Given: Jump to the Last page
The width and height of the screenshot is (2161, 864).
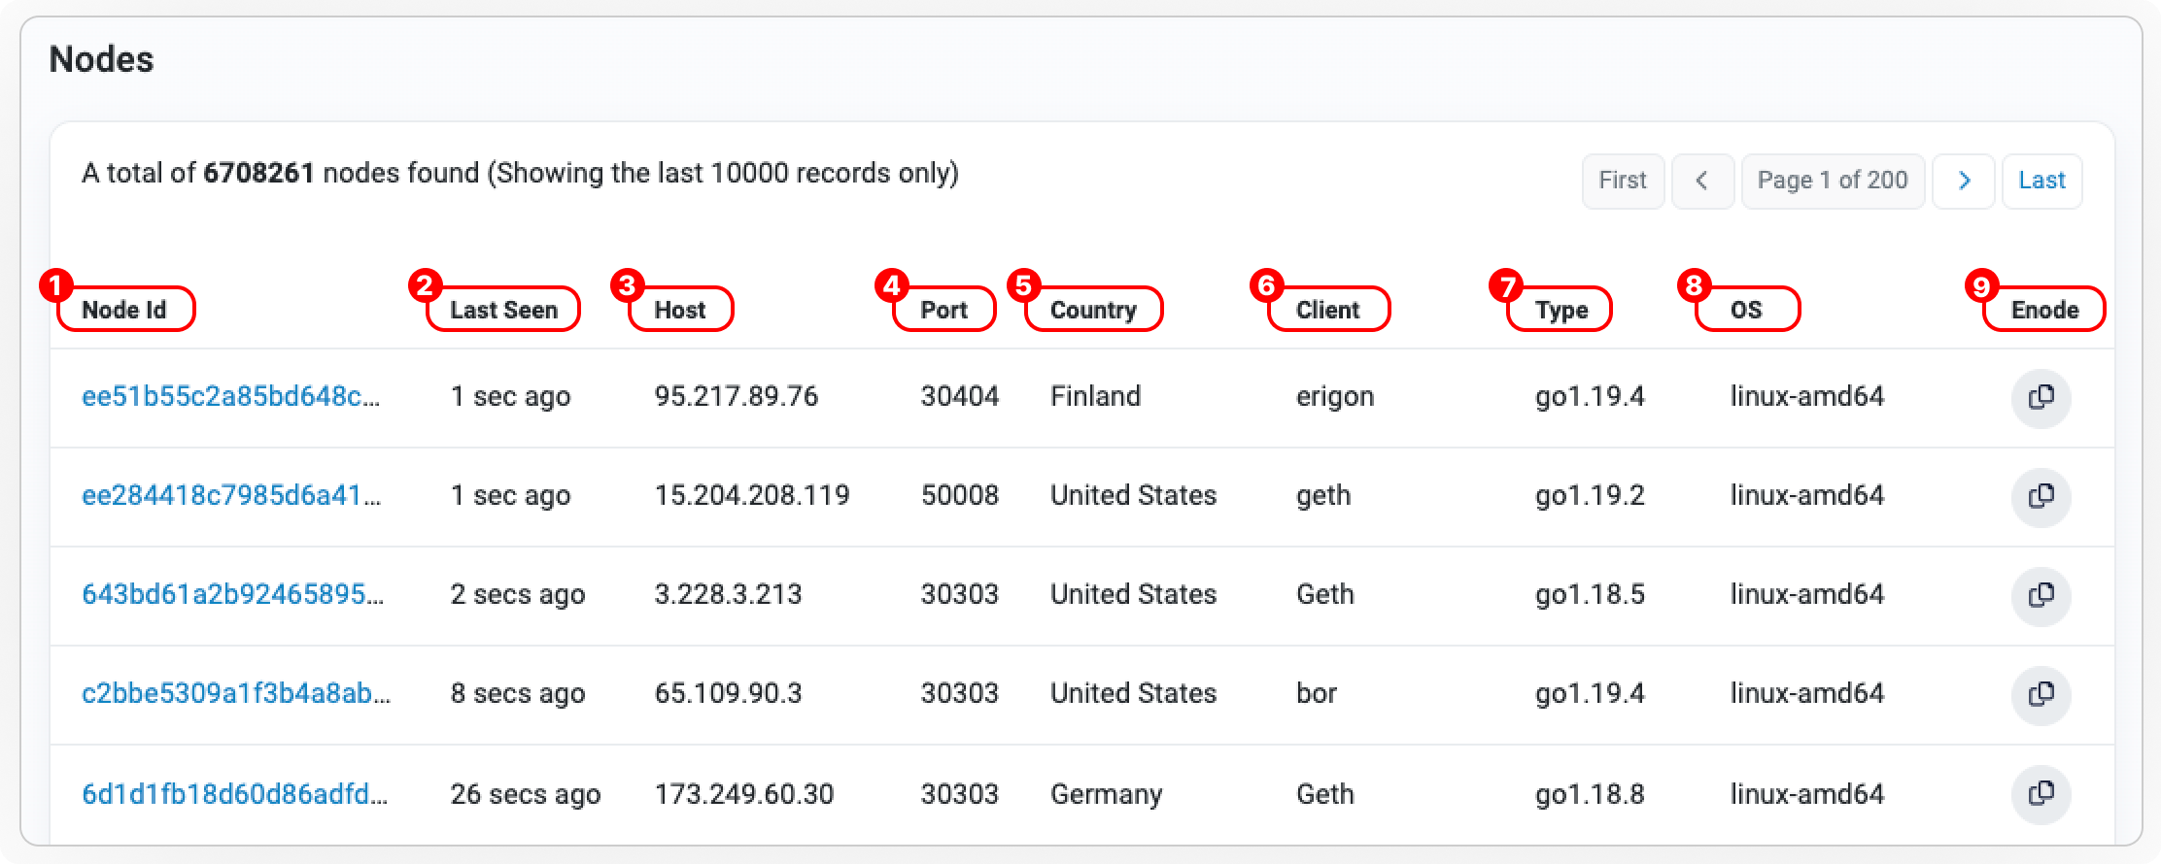Looking at the screenshot, I should click(2041, 181).
